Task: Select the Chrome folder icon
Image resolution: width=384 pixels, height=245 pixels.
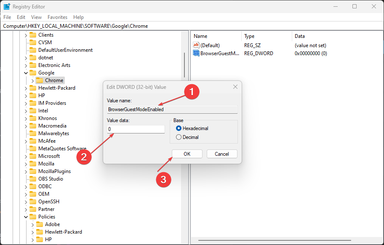Action: [40, 80]
